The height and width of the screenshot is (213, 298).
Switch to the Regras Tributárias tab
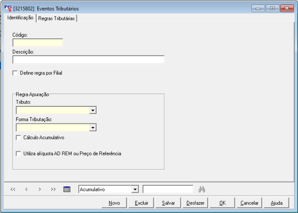tap(56, 18)
